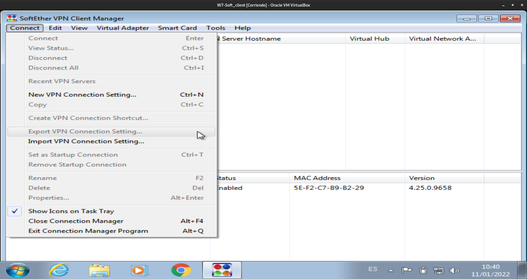The height and width of the screenshot is (279, 527).
Task: Click the taskbar clock showing 10:40
Action: tap(490, 270)
